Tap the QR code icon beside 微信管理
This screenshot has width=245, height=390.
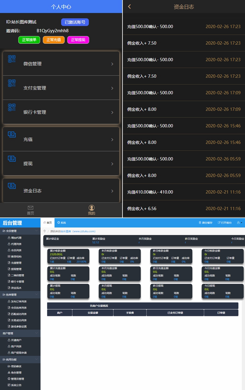(x=12, y=59)
